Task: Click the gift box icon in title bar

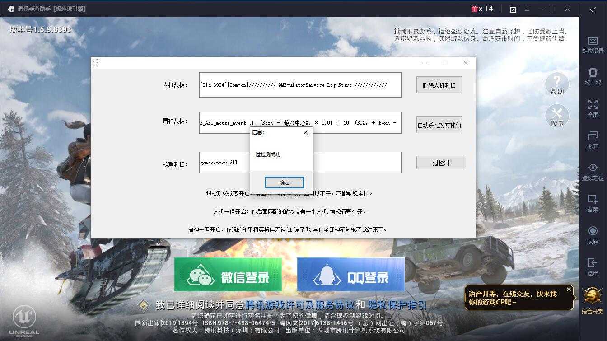Action: [x=474, y=9]
